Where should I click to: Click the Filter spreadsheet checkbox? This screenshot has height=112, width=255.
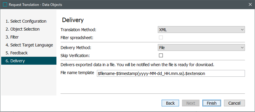click(x=161, y=38)
